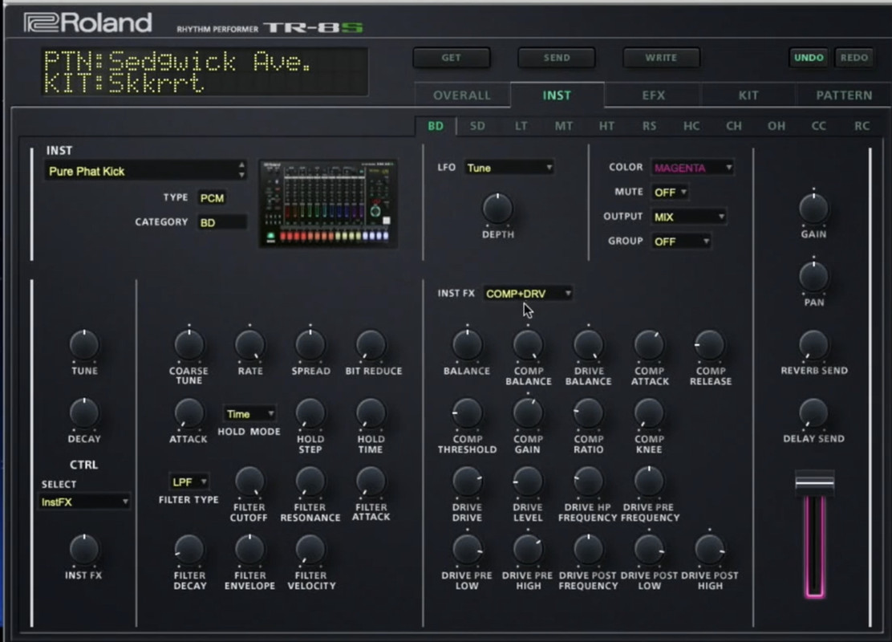Click the FILTER DECAY knob
Viewport: 892px width, 642px height.
[x=189, y=550]
